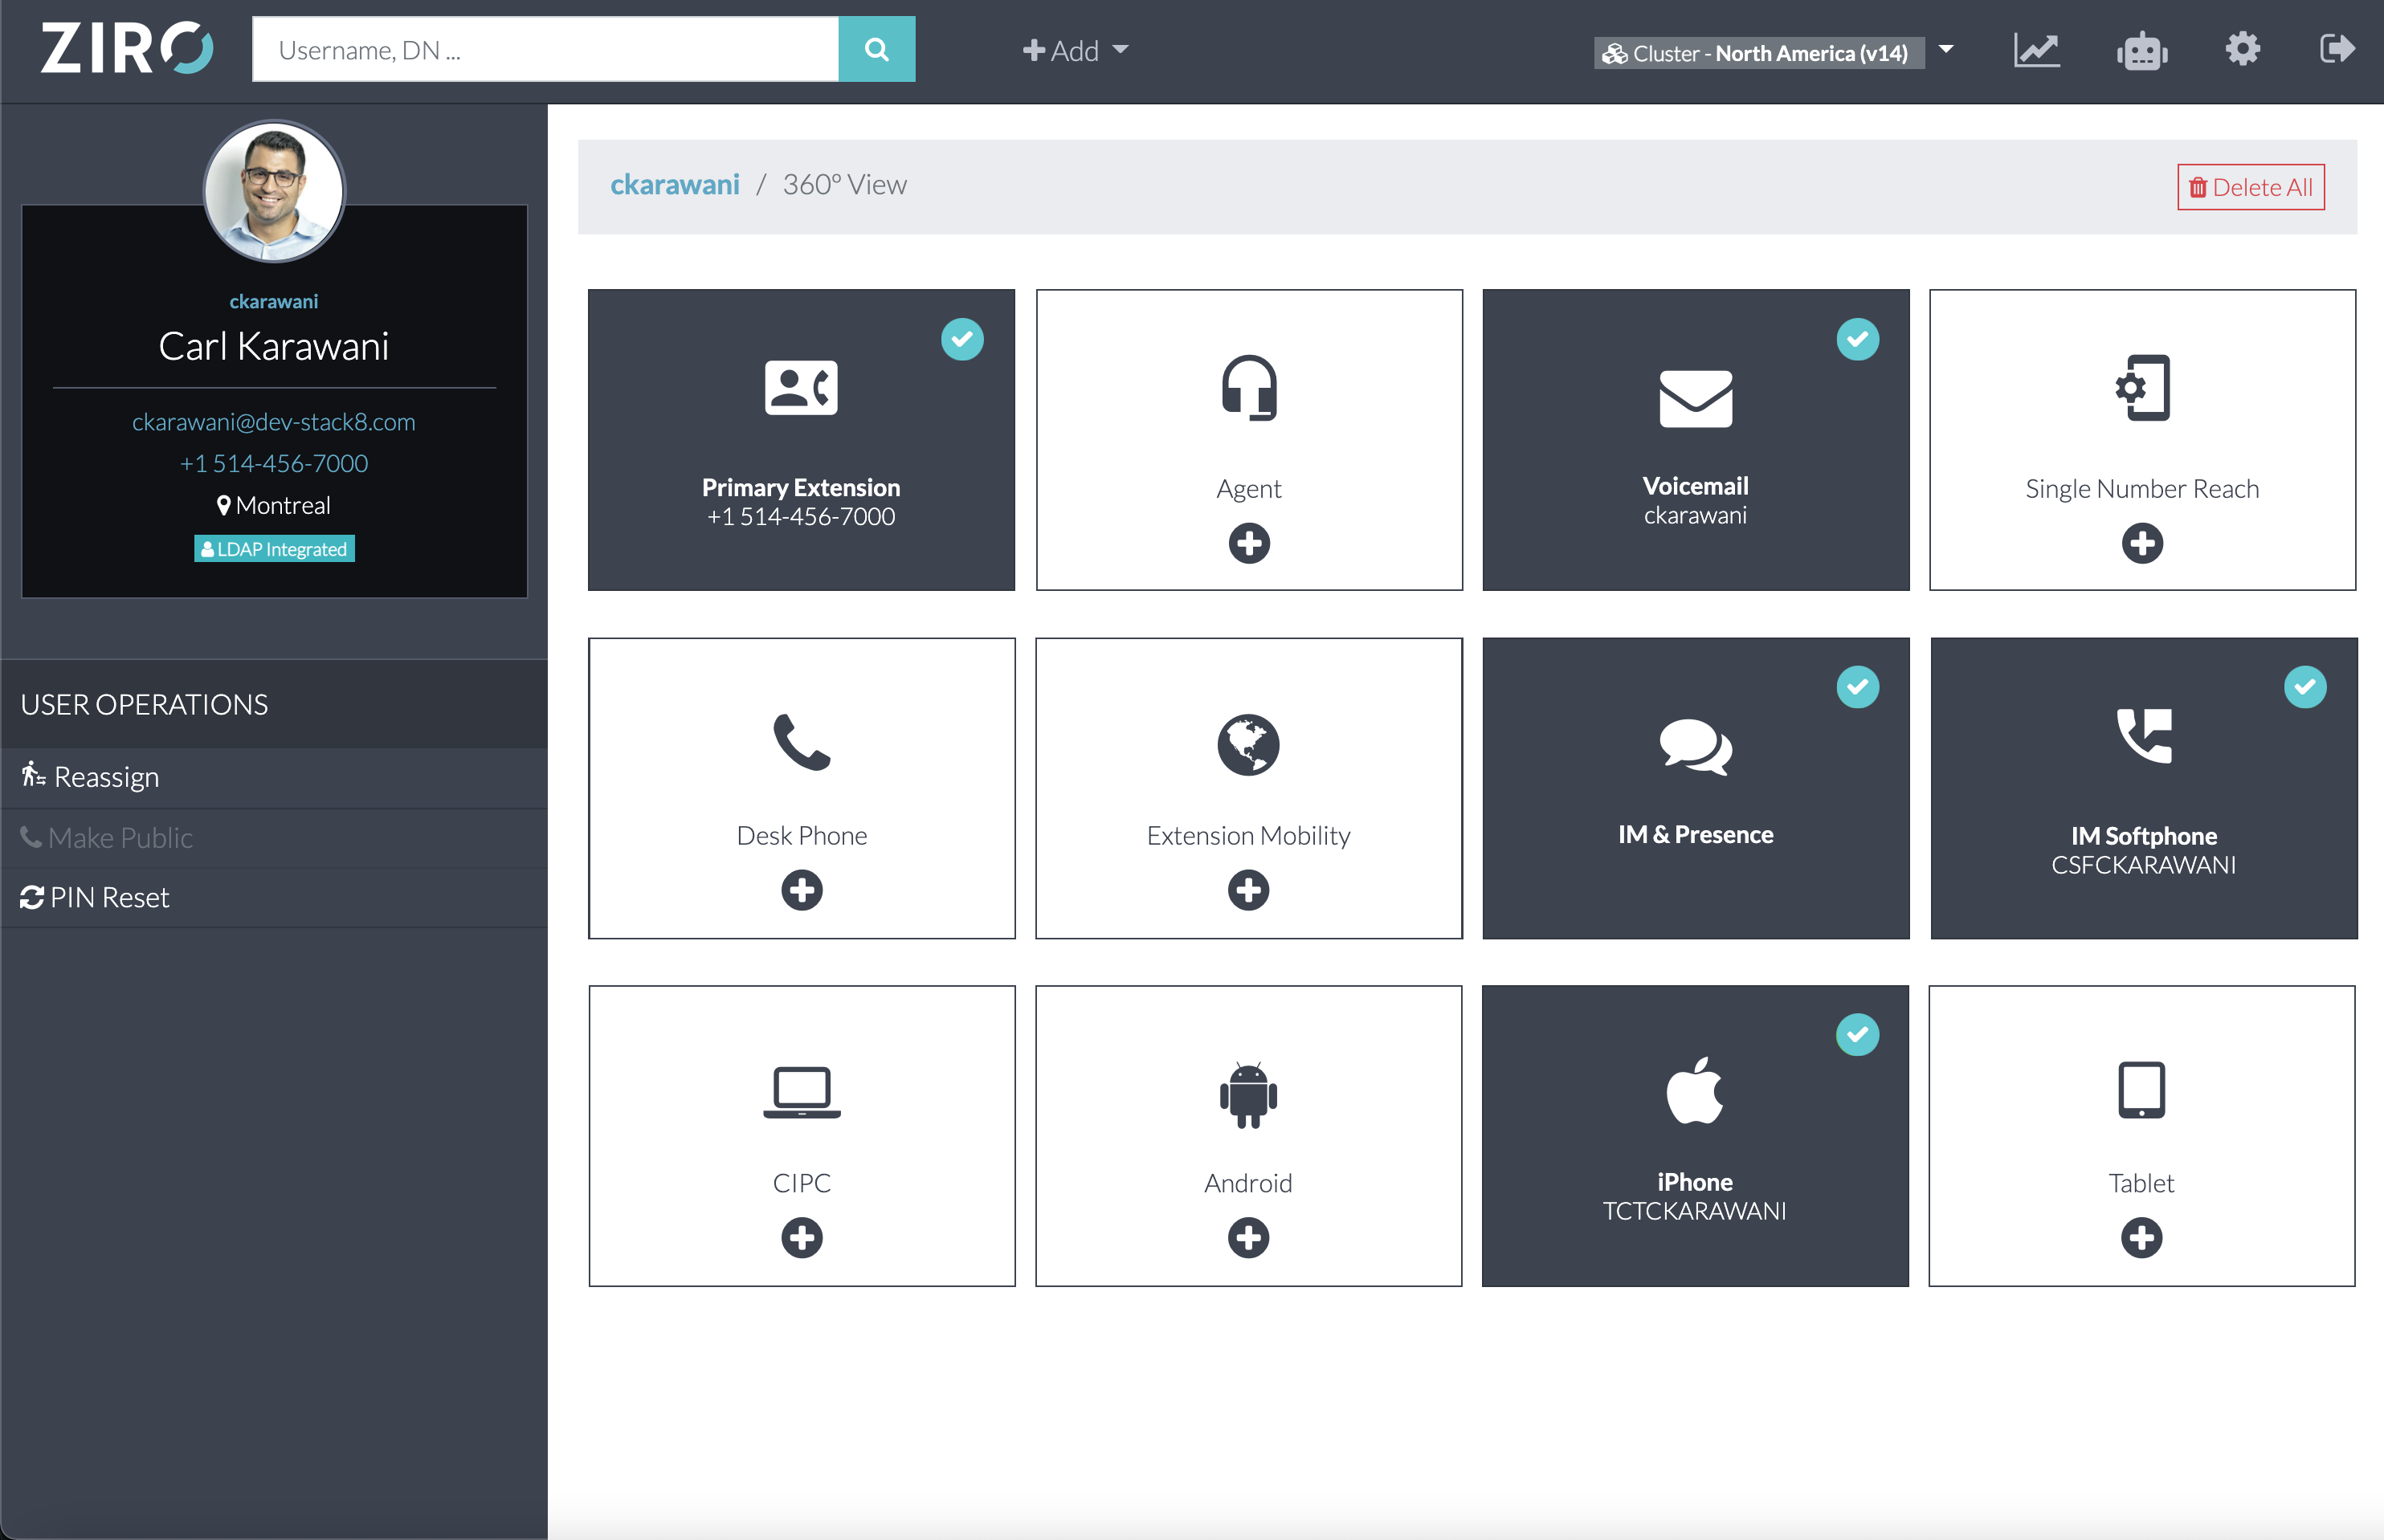Toggle the checkmark on Primary Extension tile
Viewport: 2384px width, 1540px height.
click(962, 339)
